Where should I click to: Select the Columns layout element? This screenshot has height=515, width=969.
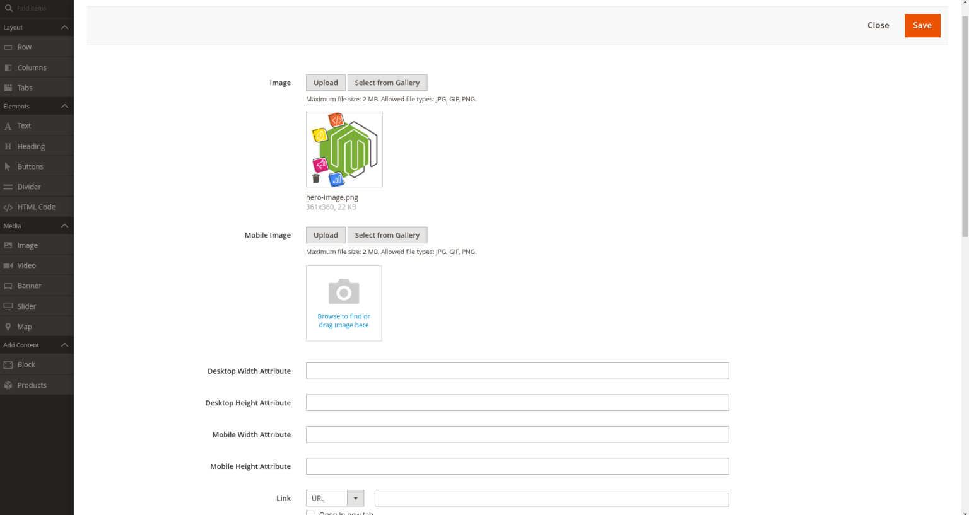(30, 67)
